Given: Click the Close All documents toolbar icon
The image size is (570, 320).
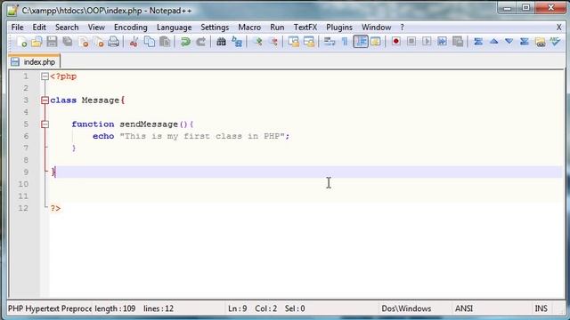Looking at the screenshot, I should (x=99, y=42).
